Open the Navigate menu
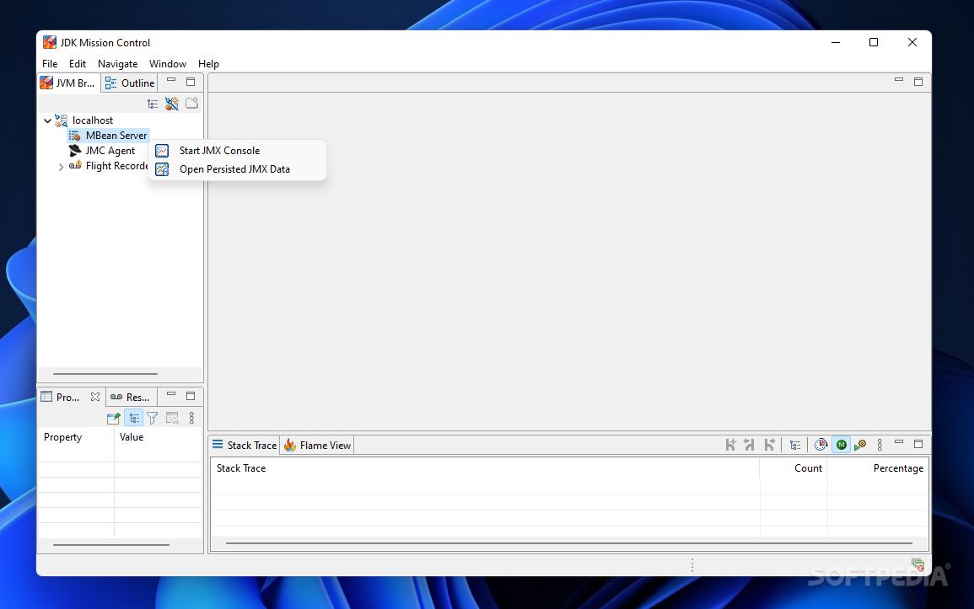974x609 pixels. (x=117, y=64)
